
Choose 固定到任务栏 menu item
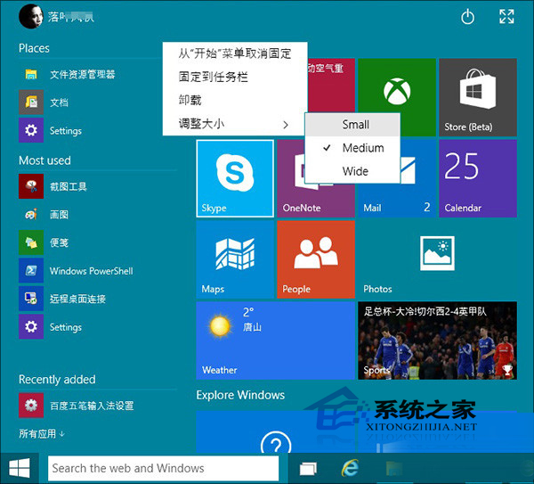[235, 77]
